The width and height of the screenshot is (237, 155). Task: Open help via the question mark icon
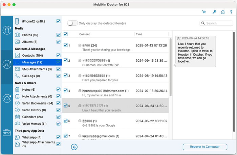coord(231,12)
